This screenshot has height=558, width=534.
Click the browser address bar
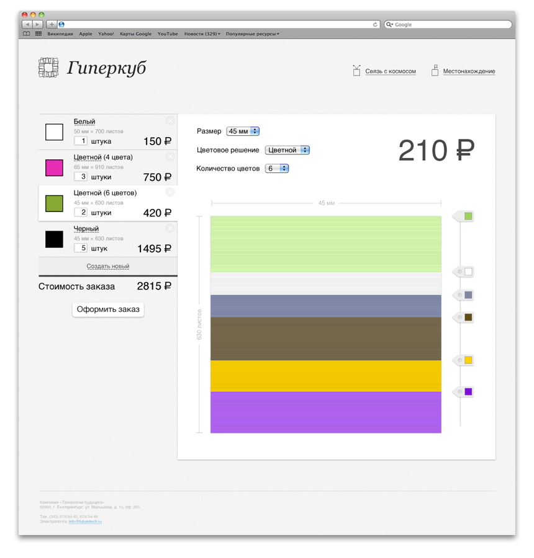tap(218, 24)
